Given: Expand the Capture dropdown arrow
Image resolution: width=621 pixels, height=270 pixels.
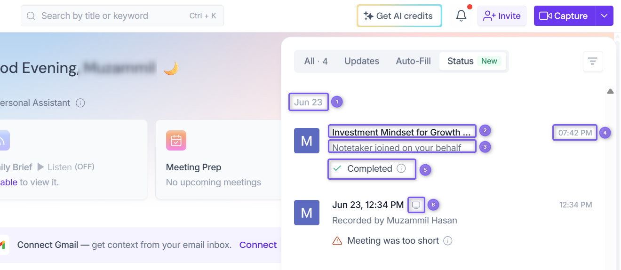Looking at the screenshot, I should [605, 16].
